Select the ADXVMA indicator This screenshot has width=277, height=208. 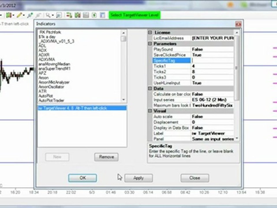(x=47, y=60)
